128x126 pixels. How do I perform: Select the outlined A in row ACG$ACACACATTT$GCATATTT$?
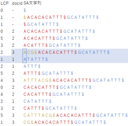click(25, 52)
